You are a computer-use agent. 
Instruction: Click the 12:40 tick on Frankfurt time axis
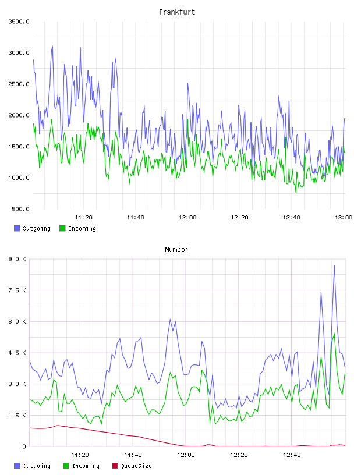tap(291, 218)
